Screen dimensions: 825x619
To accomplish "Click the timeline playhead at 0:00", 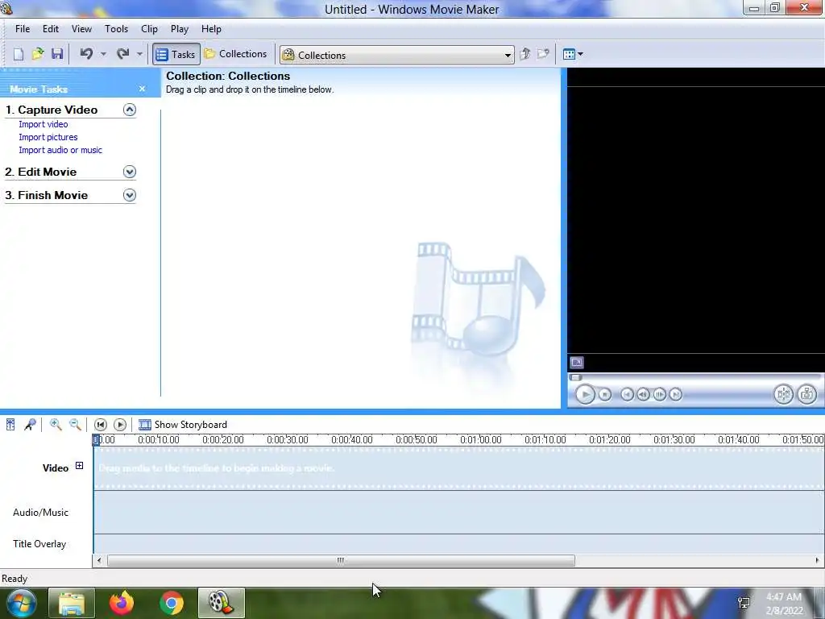I will (x=96, y=440).
